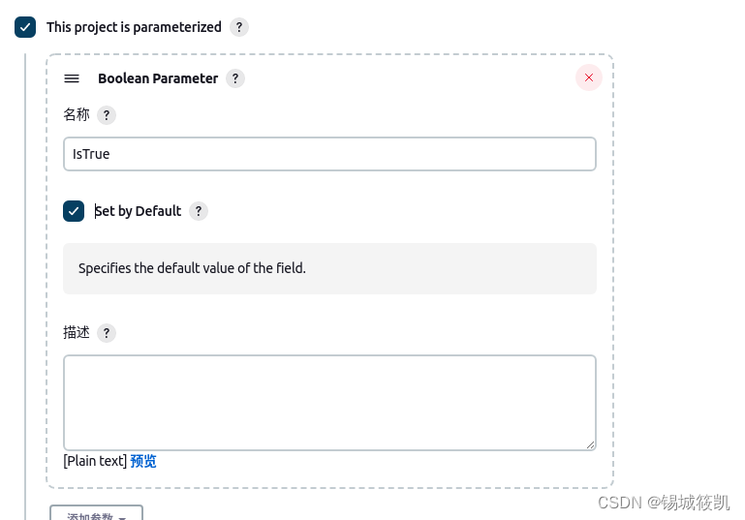Screen dimensions: 745x520
Task: Click the Boolean Parameter drag handle icon
Action: [x=72, y=78]
